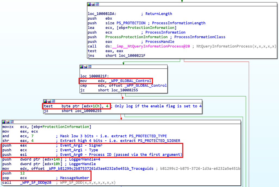Click the graph group icon on the movzx ecx block
Screen dimensions: 279x187
(x=12, y=122)
